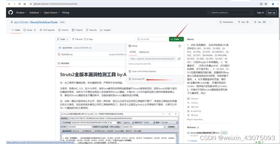Click the GitHub octocat logo

11,13
